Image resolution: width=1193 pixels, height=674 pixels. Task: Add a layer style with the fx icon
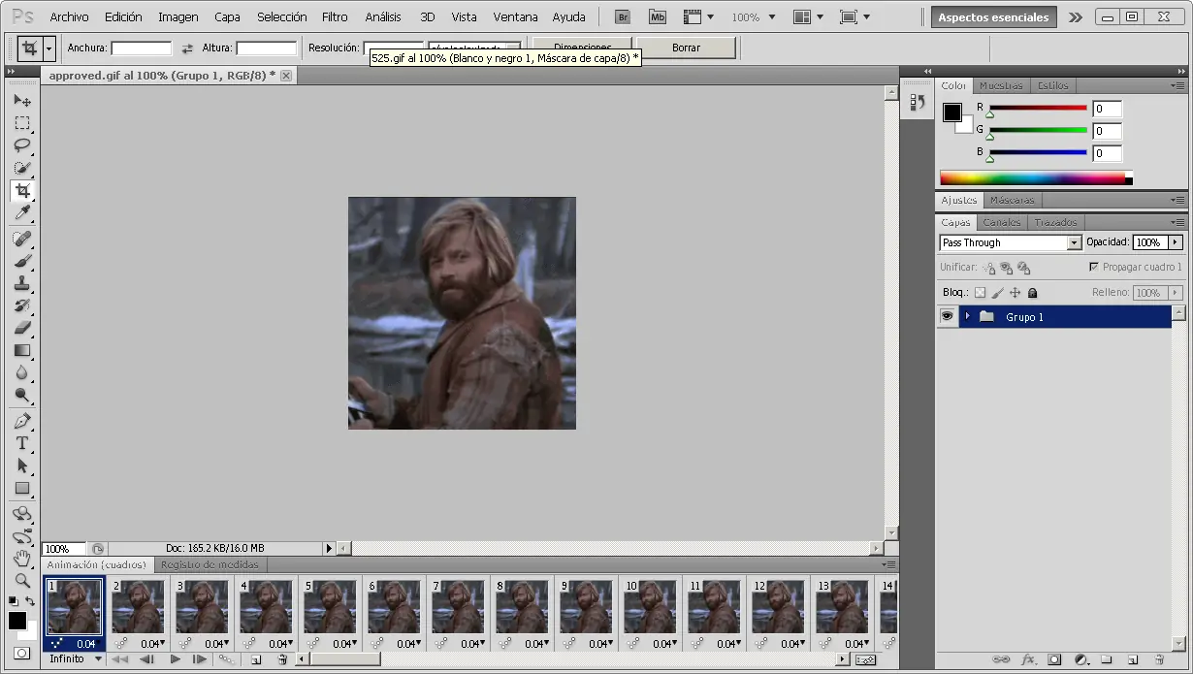1028,659
